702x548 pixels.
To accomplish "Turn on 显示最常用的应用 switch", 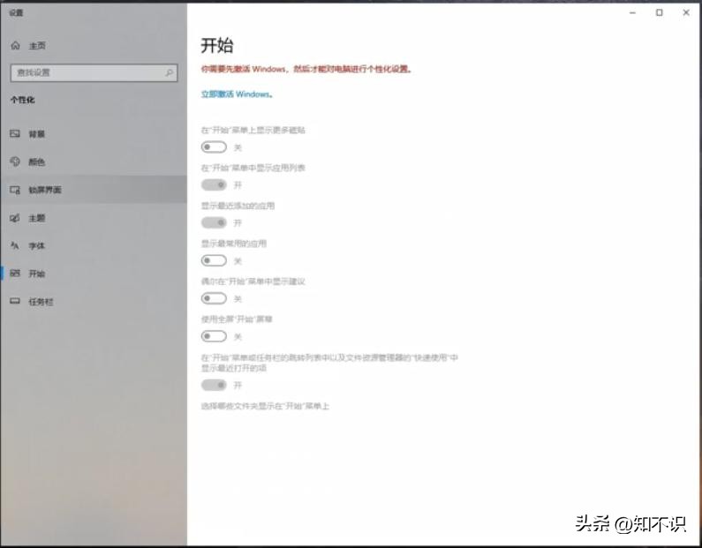I will (x=214, y=260).
